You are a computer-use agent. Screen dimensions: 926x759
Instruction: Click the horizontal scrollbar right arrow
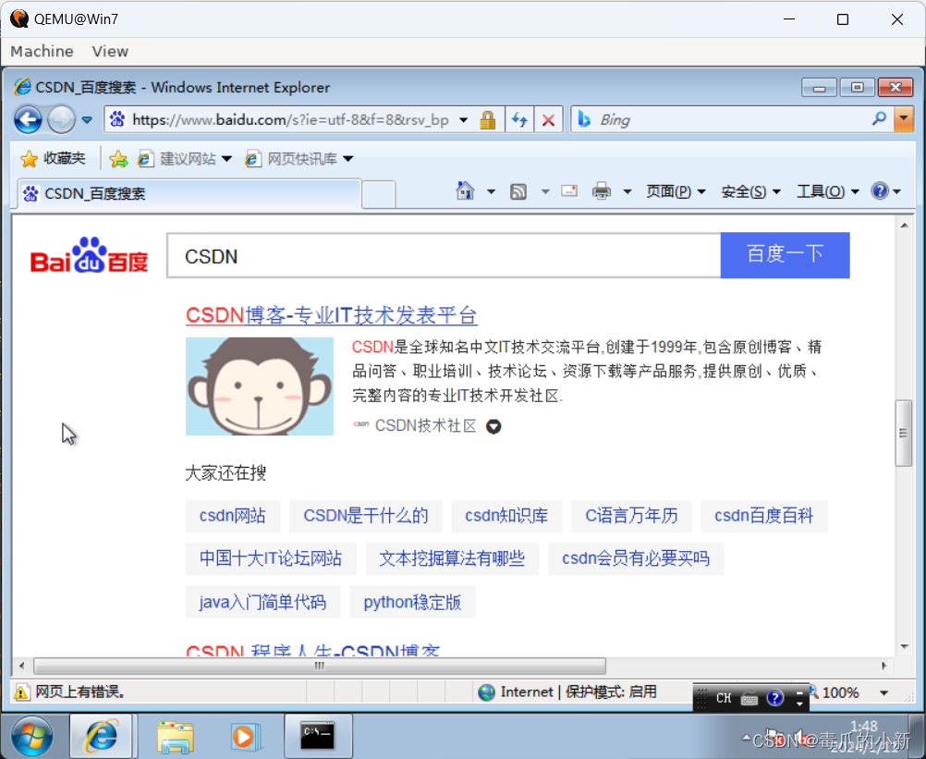click(x=884, y=666)
